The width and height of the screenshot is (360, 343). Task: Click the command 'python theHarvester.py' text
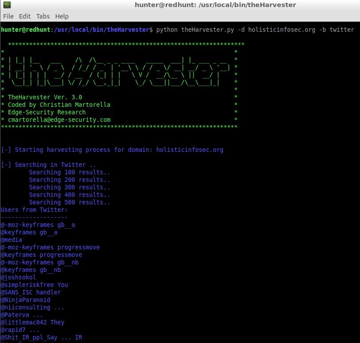tap(195, 30)
